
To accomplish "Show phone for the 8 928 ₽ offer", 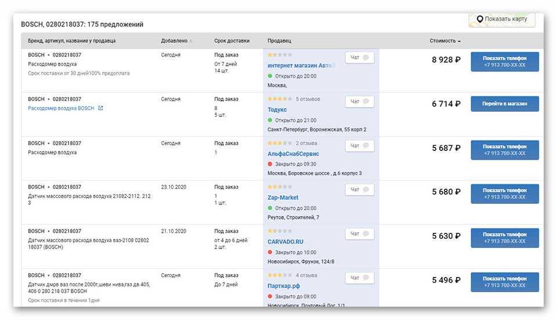I will point(504,62).
